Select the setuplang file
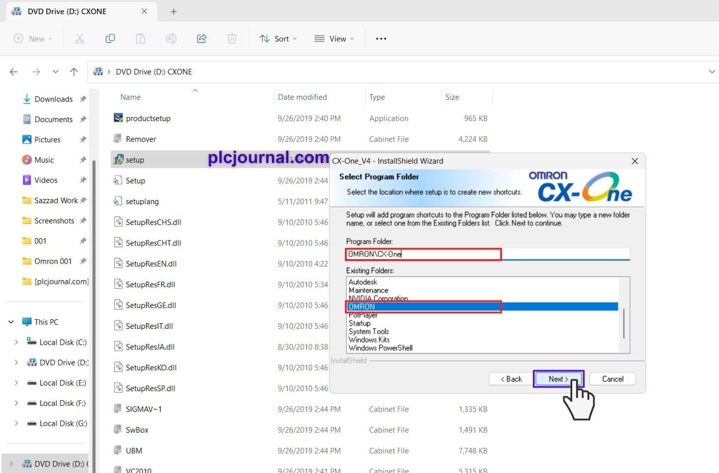The height and width of the screenshot is (473, 719). pos(142,201)
